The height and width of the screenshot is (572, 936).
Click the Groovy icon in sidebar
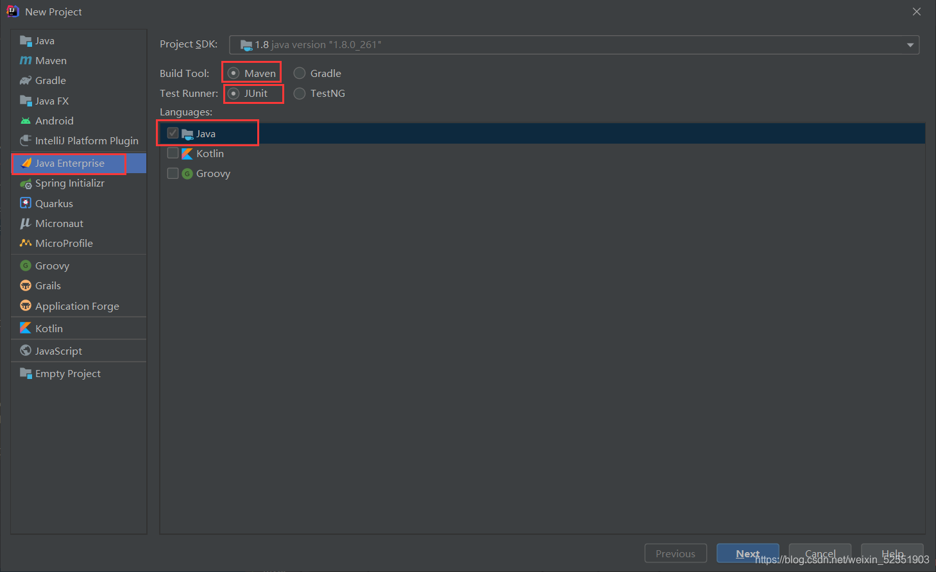pos(26,265)
